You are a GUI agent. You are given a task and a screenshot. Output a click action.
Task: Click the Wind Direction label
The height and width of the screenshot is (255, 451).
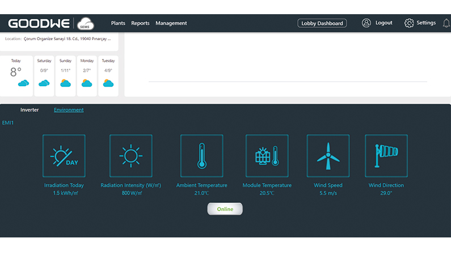[386, 185]
